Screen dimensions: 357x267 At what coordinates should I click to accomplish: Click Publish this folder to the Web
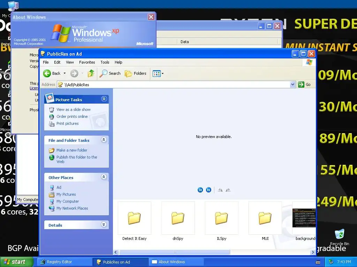tap(77, 159)
